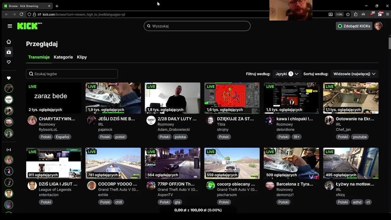Open a new browser tab

coord(57,6)
